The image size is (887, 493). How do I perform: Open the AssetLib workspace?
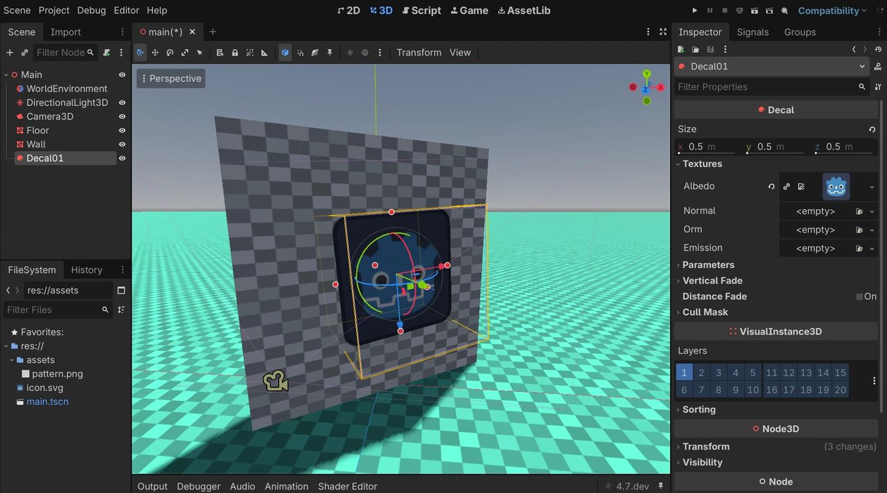tap(524, 10)
